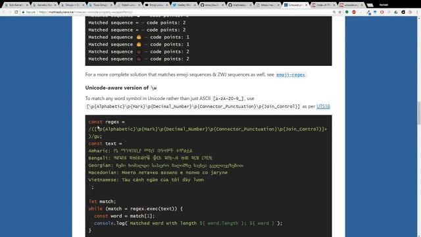Click heading 'Unicode-aware version of \w'

tap(121, 88)
